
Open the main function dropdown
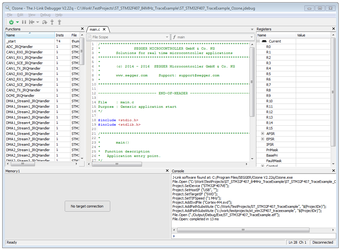(x=212, y=37)
